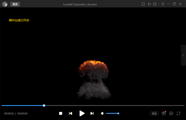The width and height of the screenshot is (186, 120).
Task: Open a file with the folder icon
Action: tap(155, 4)
